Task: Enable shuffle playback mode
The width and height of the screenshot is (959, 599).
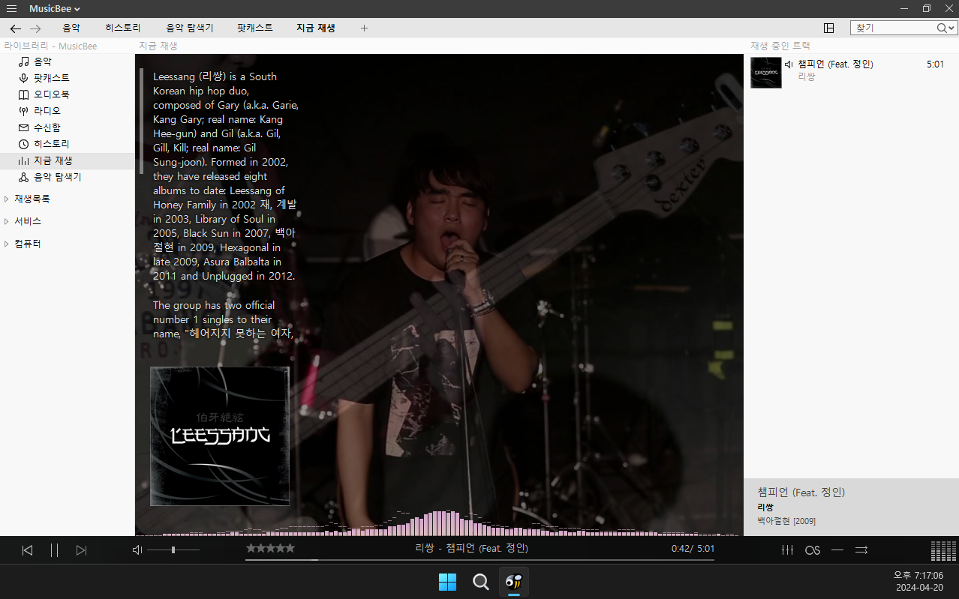Action: [861, 550]
